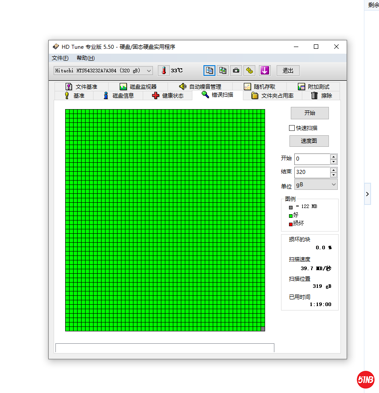379x393 pixels.
Task: Open the 帮助(H) menu
Action: (x=86, y=58)
